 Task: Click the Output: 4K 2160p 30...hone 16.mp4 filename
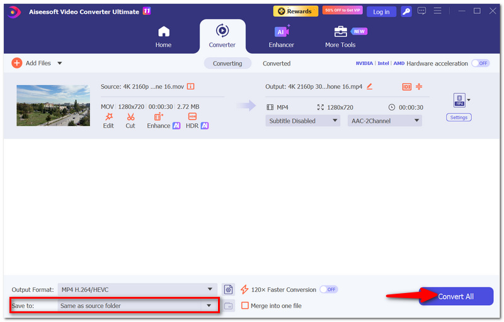(x=314, y=87)
